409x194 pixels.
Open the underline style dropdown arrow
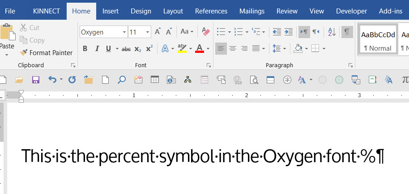(x=117, y=48)
